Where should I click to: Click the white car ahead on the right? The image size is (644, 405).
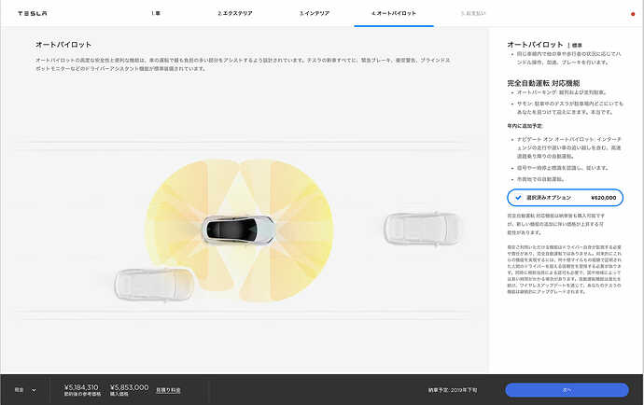(x=422, y=229)
